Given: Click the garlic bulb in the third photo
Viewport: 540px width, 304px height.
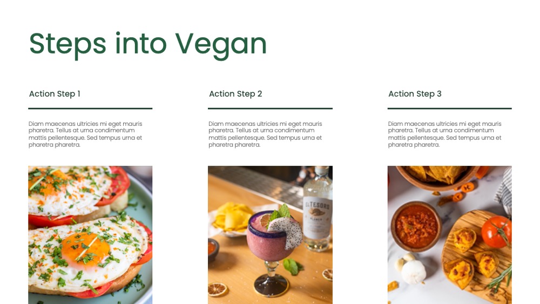Looking at the screenshot, I should pyautogui.click(x=414, y=272).
